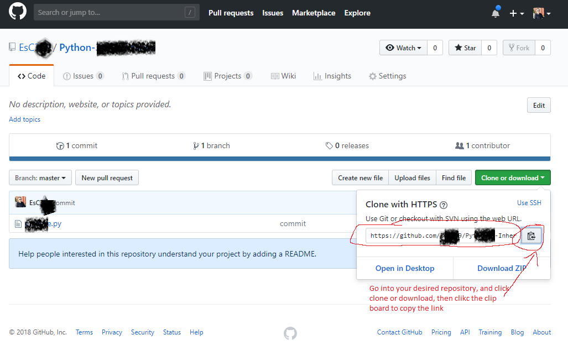Viewport: 568px width, 345px height.
Task: View history via the 1 commit clock icon
Action: tap(61, 145)
